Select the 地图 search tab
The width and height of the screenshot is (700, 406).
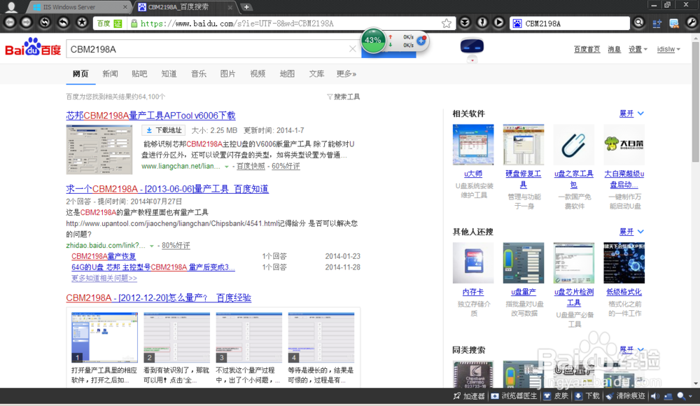[287, 73]
